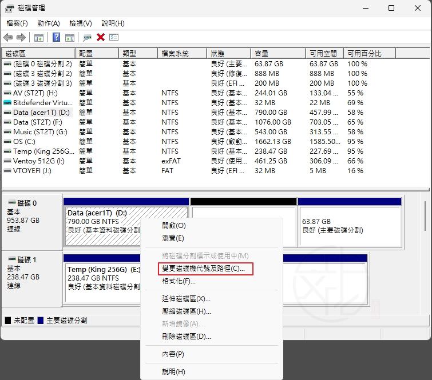Screen dimensions: 432x380
Task: Click the 磁碟 0 disk icon in lower pane
Action: click(x=12, y=203)
